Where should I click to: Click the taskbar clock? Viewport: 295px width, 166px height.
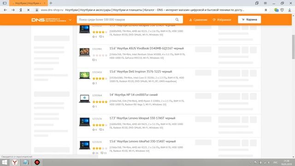[x=286, y=163]
